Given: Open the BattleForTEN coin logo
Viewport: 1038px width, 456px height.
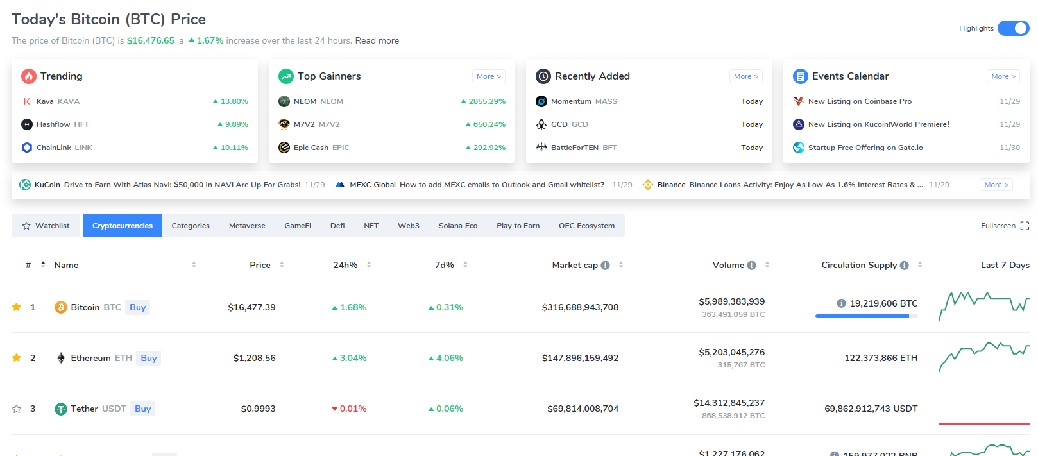Looking at the screenshot, I should coord(541,148).
